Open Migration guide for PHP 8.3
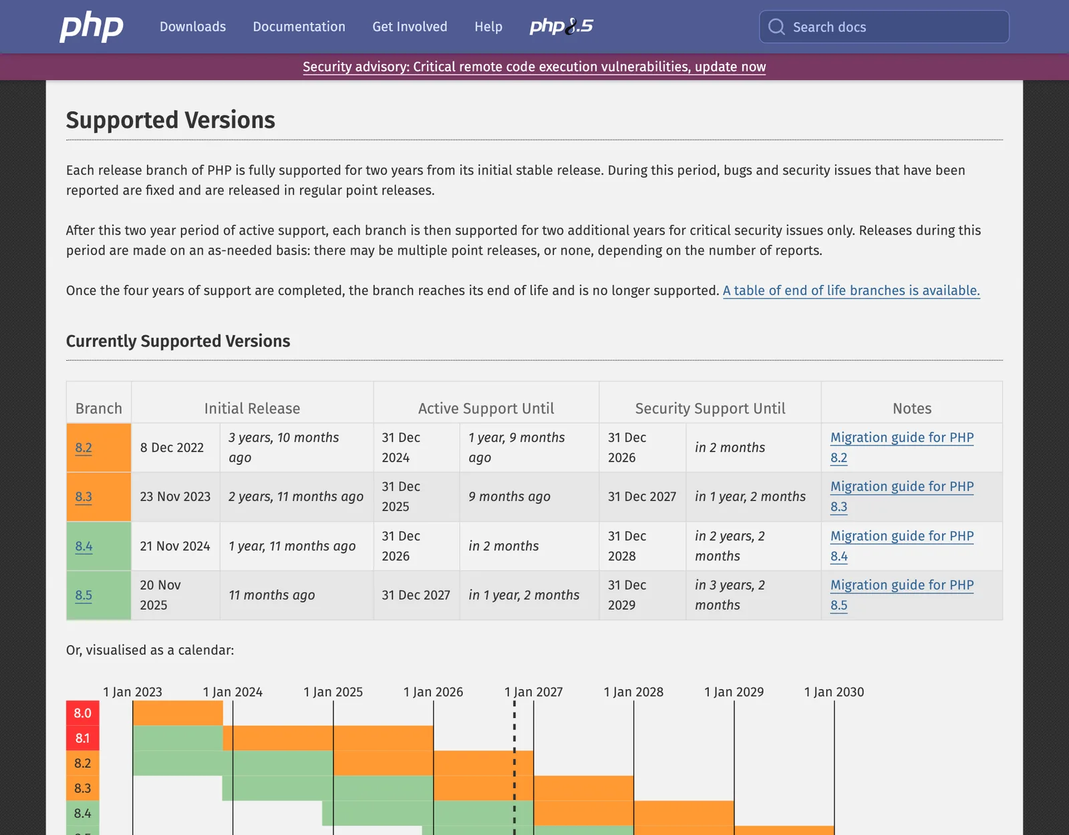 click(902, 497)
